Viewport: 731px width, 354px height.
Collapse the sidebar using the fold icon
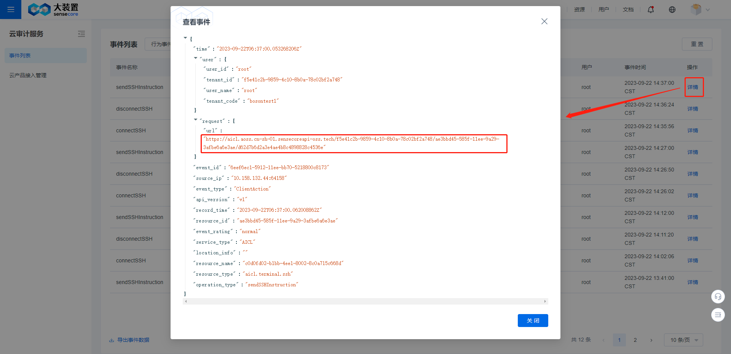tap(81, 34)
